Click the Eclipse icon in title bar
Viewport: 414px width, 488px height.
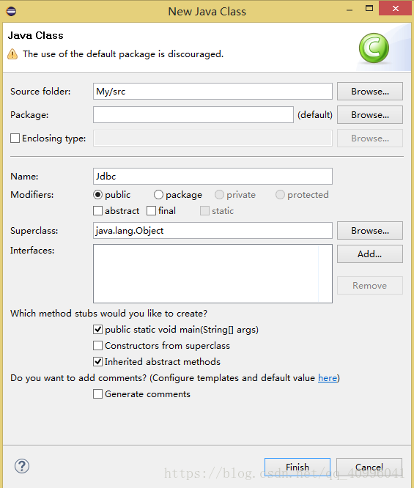pyautogui.click(x=11, y=12)
